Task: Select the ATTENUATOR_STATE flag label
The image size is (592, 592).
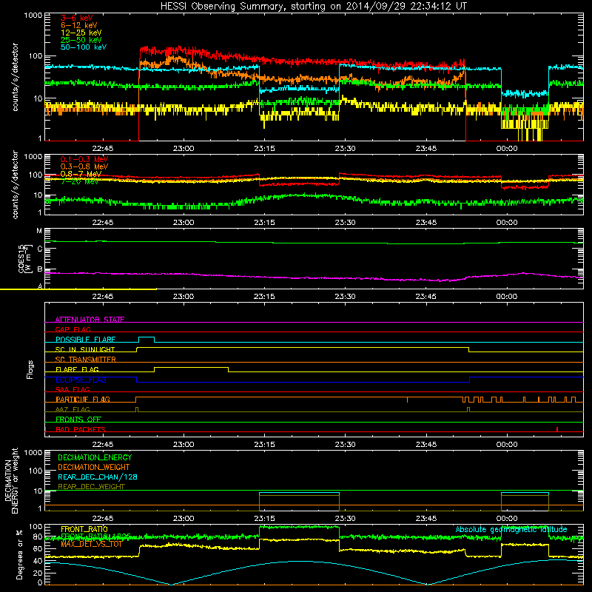Action: point(90,320)
